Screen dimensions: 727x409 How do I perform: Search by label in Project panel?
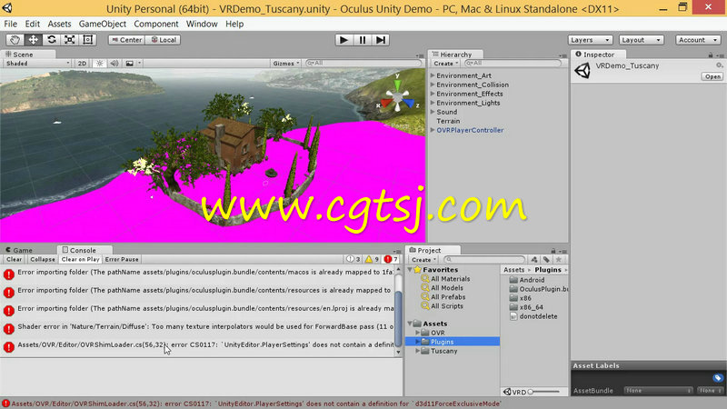pyautogui.click(x=546, y=260)
